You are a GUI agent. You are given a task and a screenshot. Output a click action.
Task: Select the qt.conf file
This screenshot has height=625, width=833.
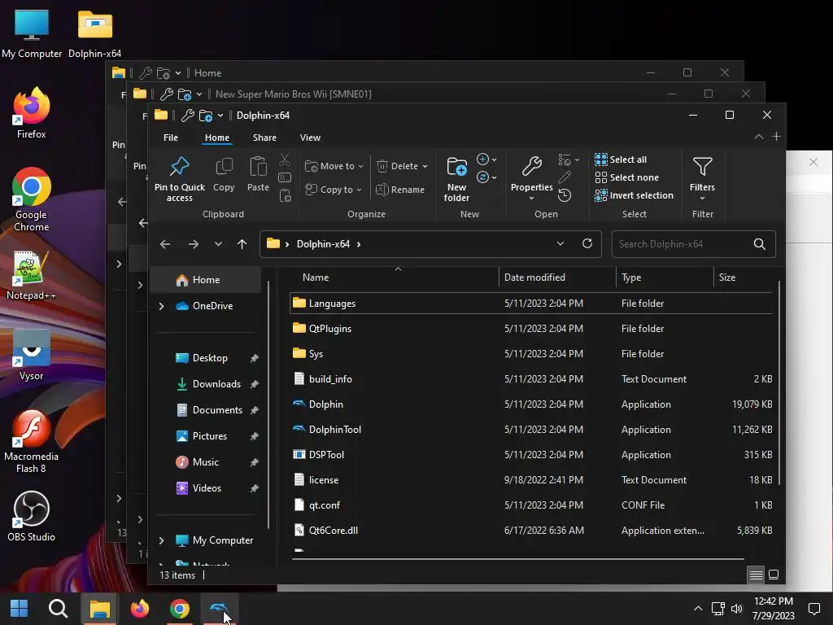point(531,505)
